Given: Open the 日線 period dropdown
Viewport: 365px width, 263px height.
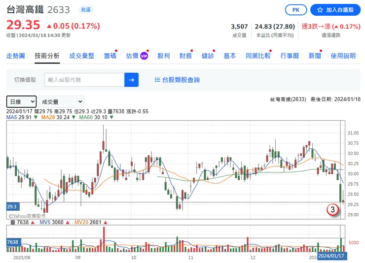Looking at the screenshot, I should [21, 101].
